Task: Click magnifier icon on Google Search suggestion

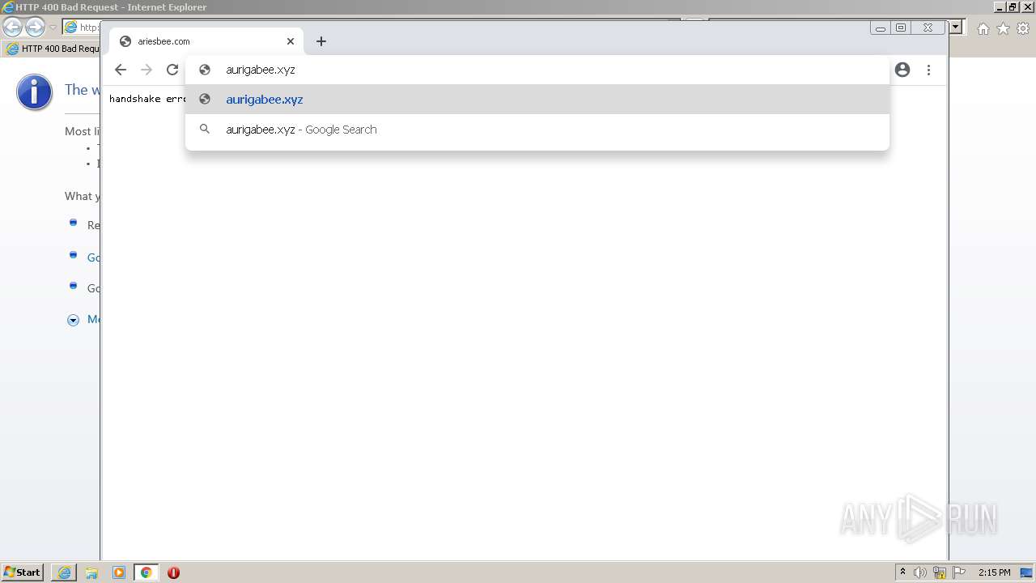Action: [x=205, y=130]
